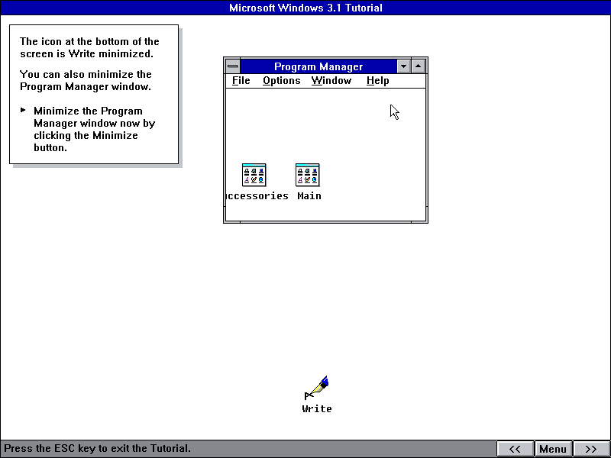Minimize the Program Manager window
The image size is (611, 458).
pyautogui.click(x=404, y=66)
